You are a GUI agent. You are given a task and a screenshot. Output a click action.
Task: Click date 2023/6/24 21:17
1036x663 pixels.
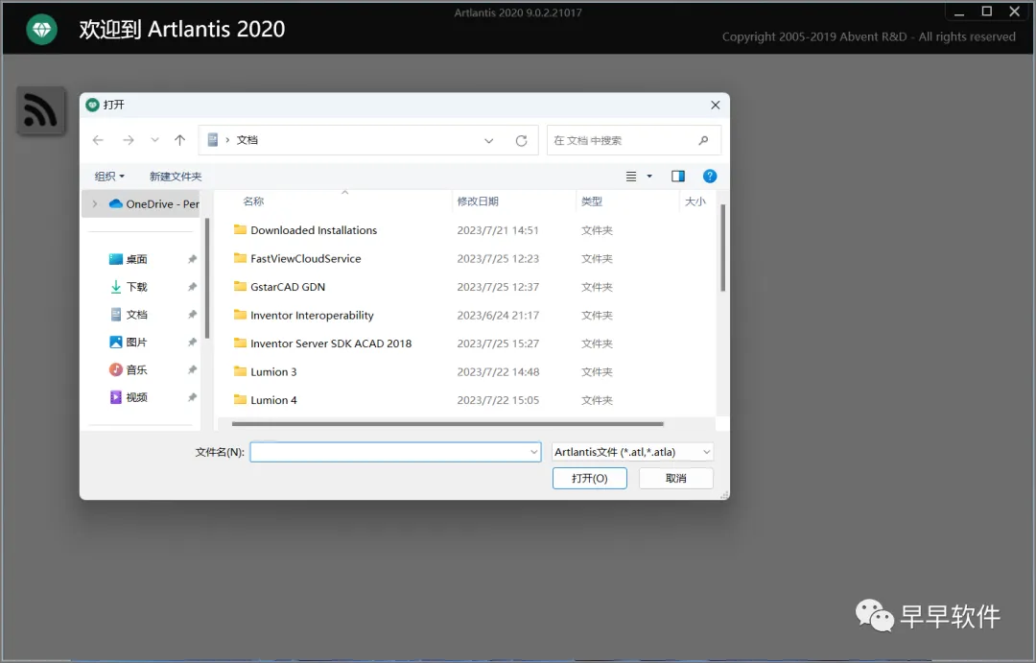(498, 316)
